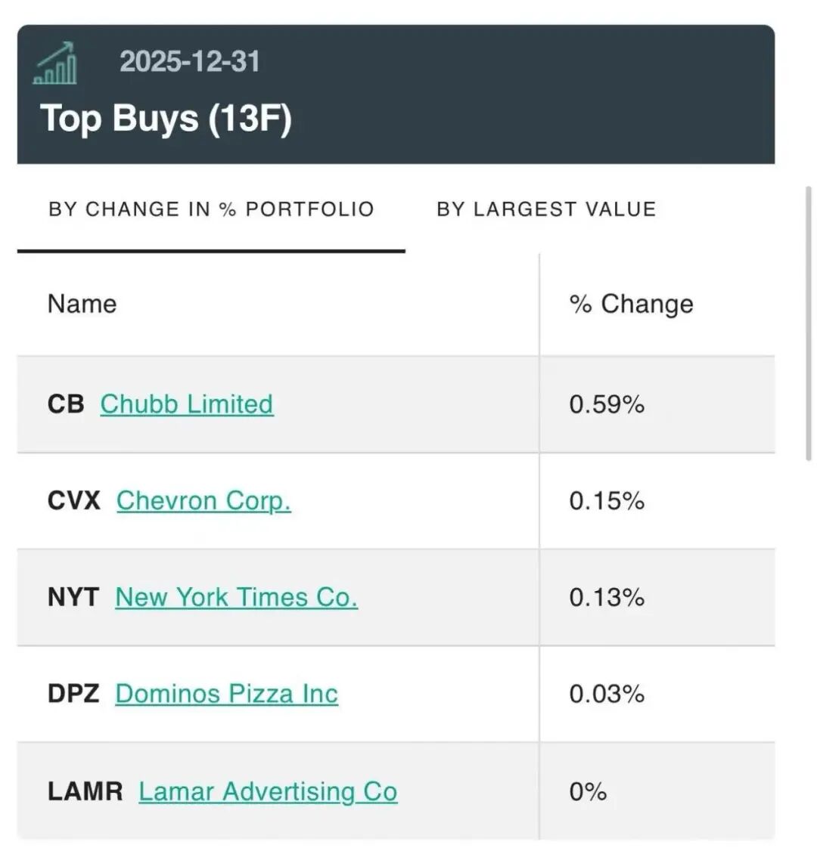Viewport: 817px width, 854px height.
Task: Select the LAMR ticker symbol
Action: pyautogui.click(x=85, y=791)
